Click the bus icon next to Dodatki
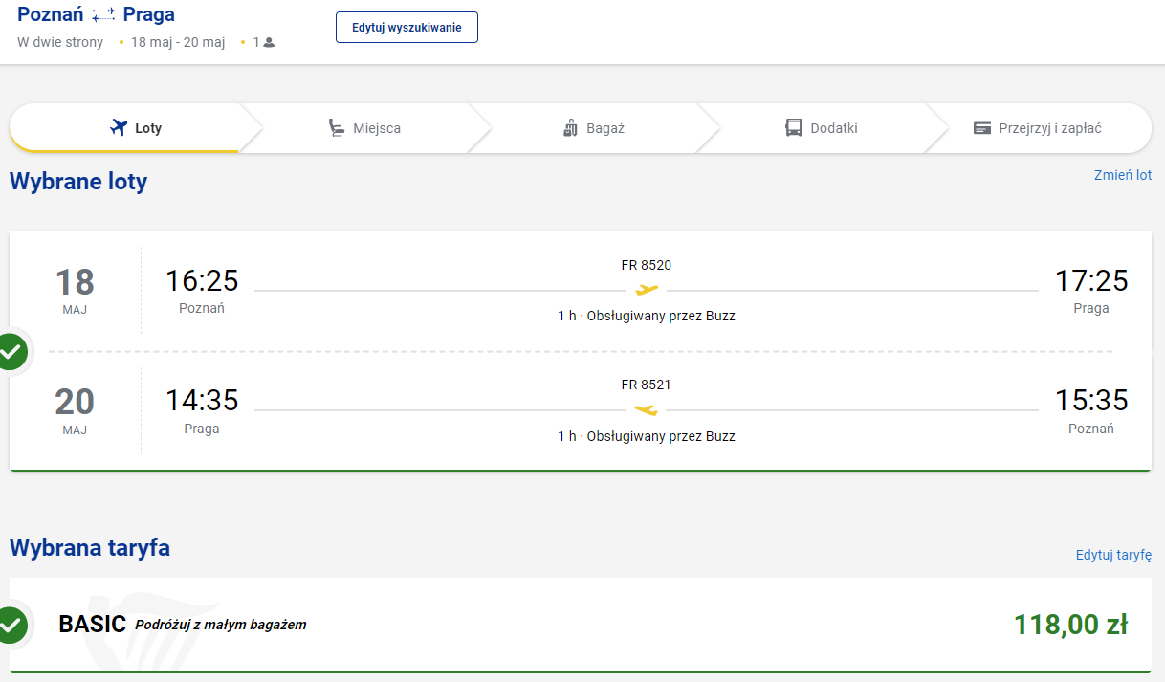Screen dimensions: 1165x682 (794, 127)
